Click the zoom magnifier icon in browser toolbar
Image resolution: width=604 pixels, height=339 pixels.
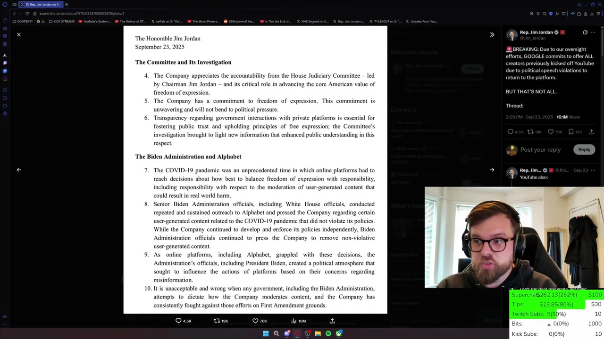click(x=532, y=14)
